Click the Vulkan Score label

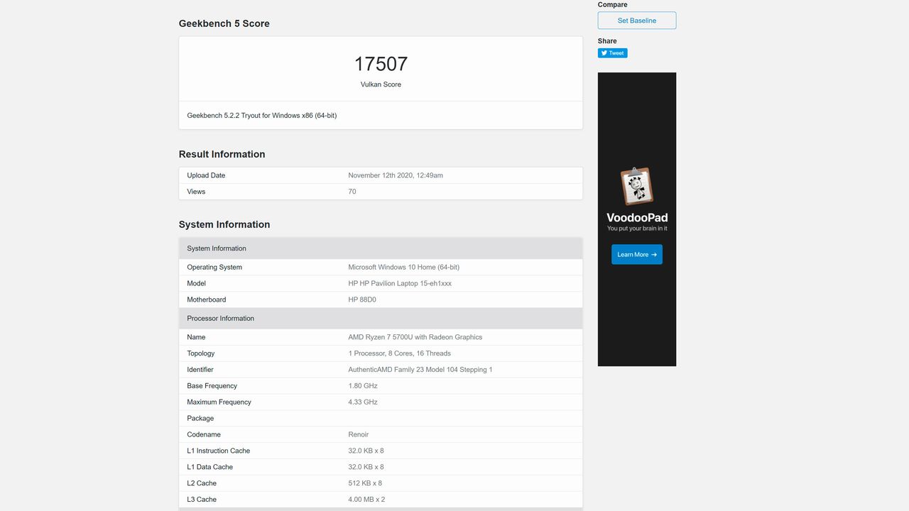381,84
